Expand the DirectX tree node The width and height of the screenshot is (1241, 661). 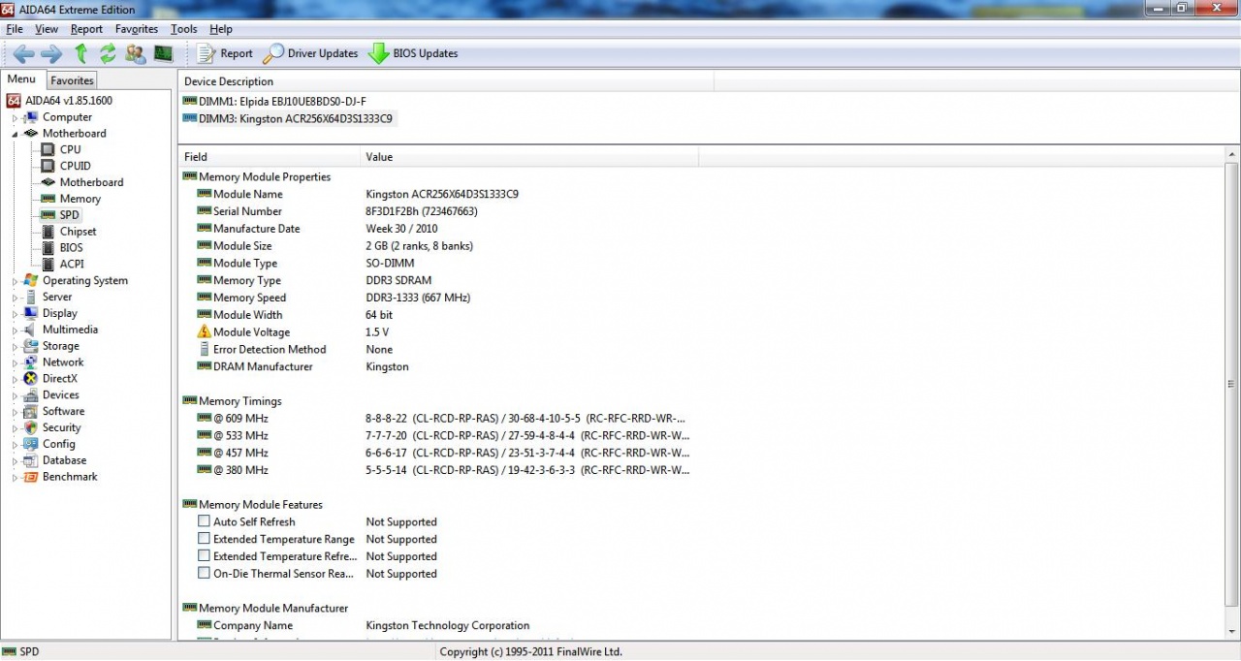pyautogui.click(x=15, y=379)
